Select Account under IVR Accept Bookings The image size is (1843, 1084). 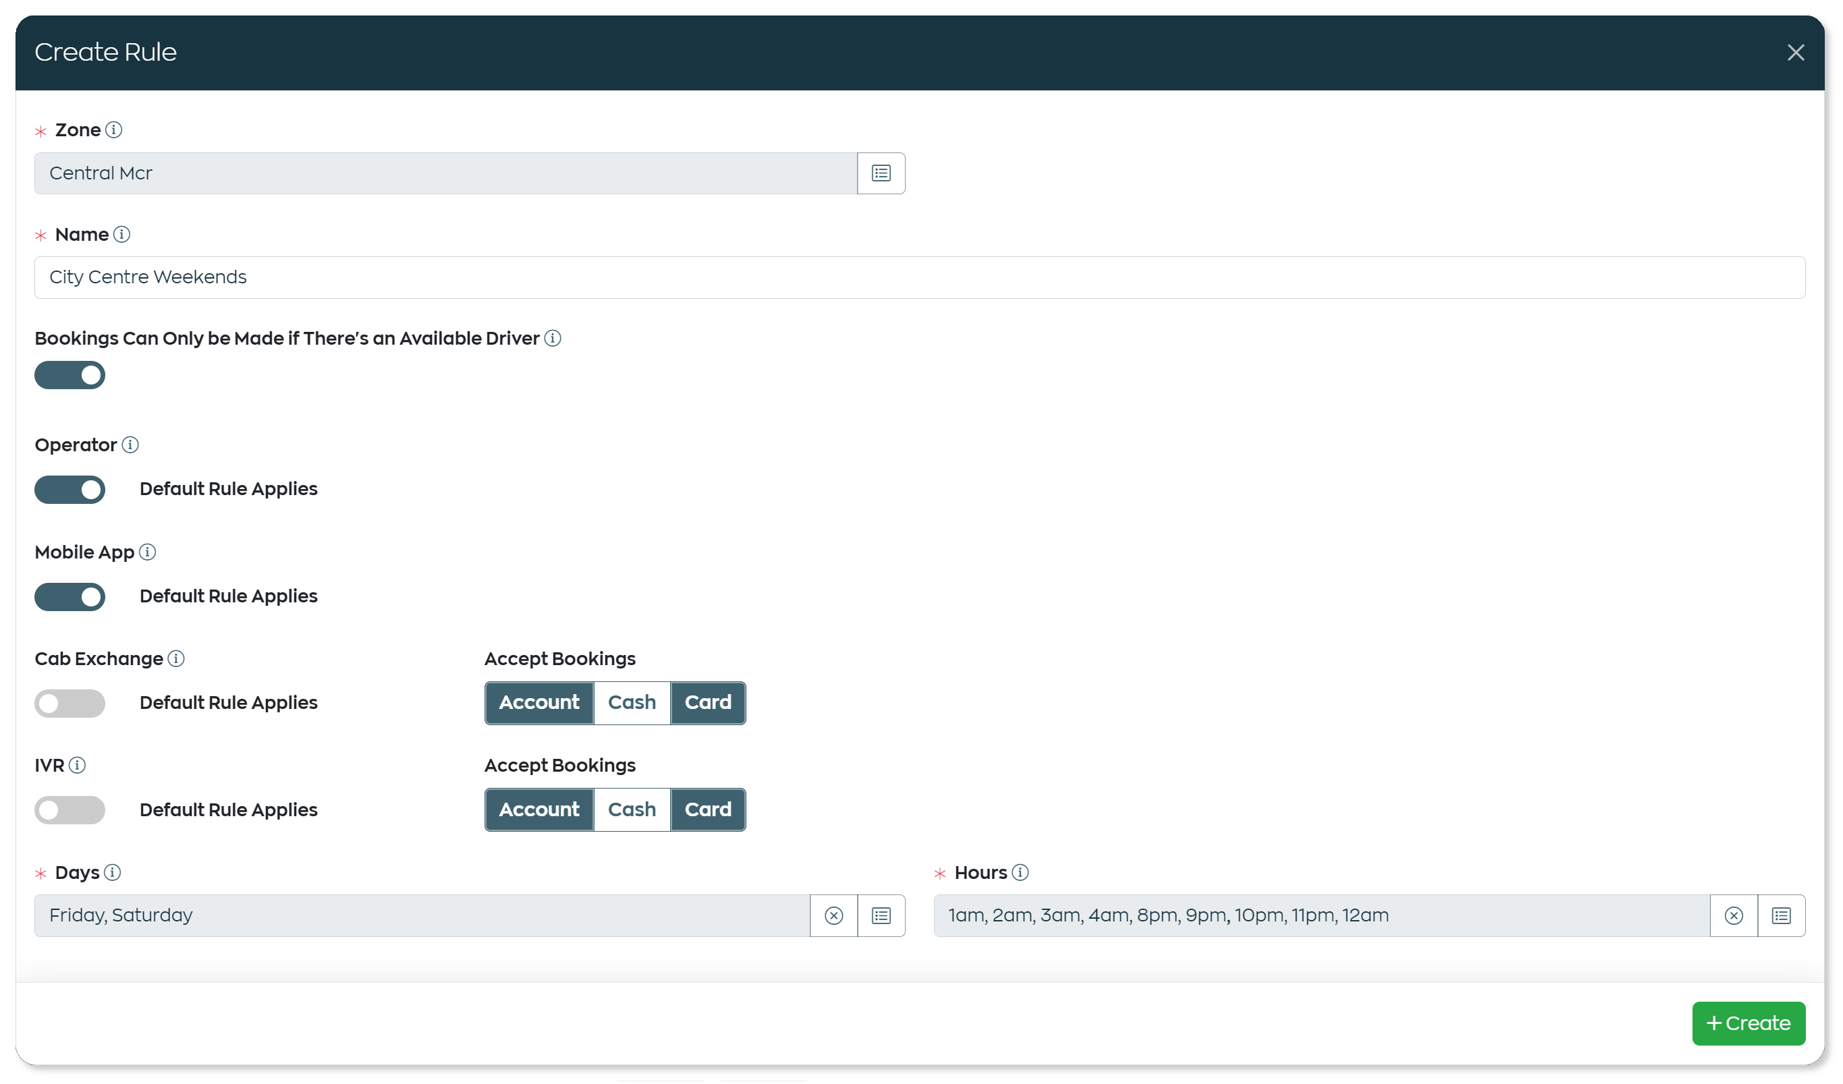tap(539, 809)
